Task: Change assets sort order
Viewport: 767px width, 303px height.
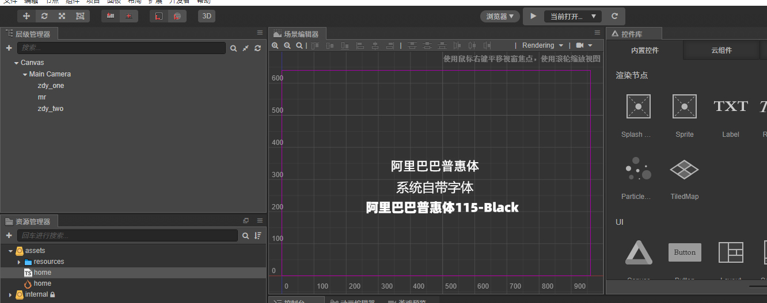Action: click(x=257, y=236)
